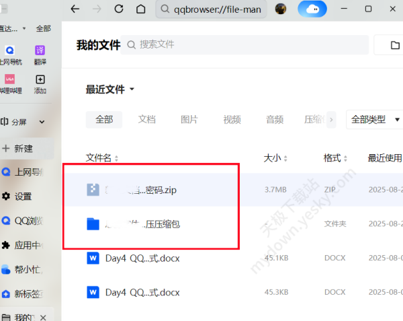The image size is (403, 321).
Task: Switch to the 文档 category tab
Action: (x=146, y=120)
